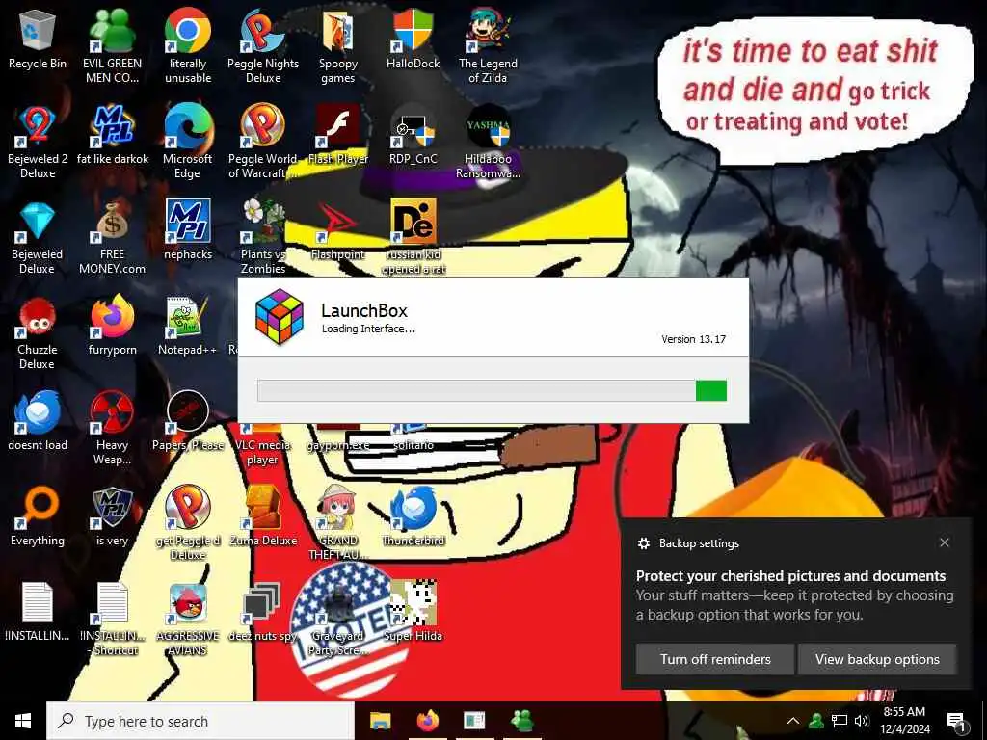Open the volume tray icon

tap(861, 721)
